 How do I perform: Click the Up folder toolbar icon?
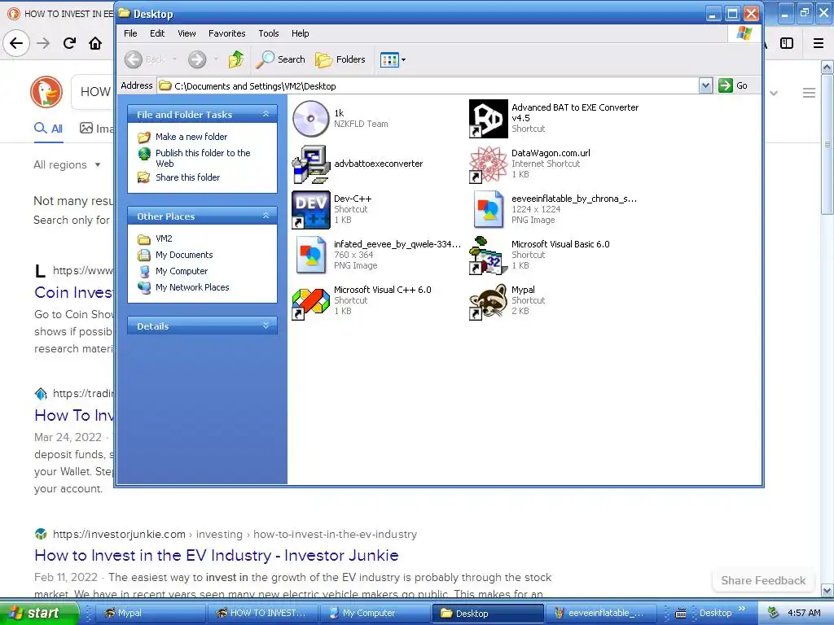pyautogui.click(x=236, y=59)
